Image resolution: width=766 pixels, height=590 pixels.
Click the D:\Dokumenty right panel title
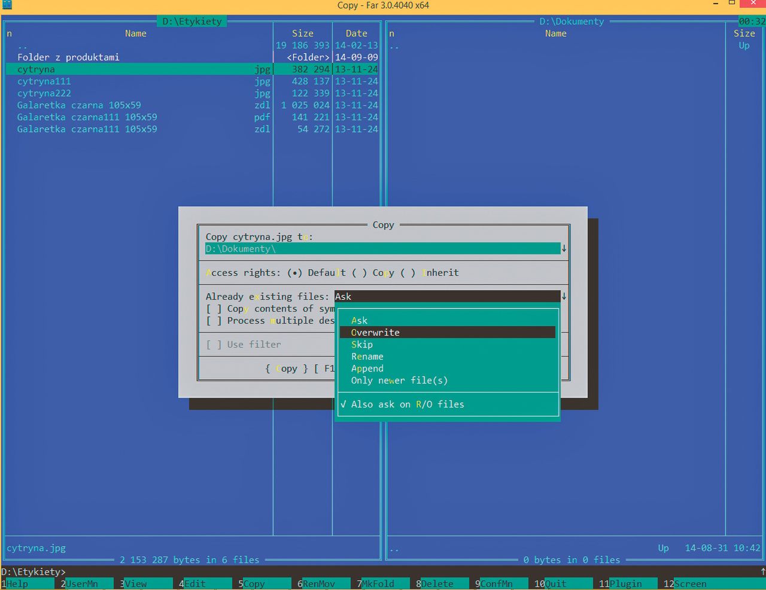pyautogui.click(x=572, y=22)
